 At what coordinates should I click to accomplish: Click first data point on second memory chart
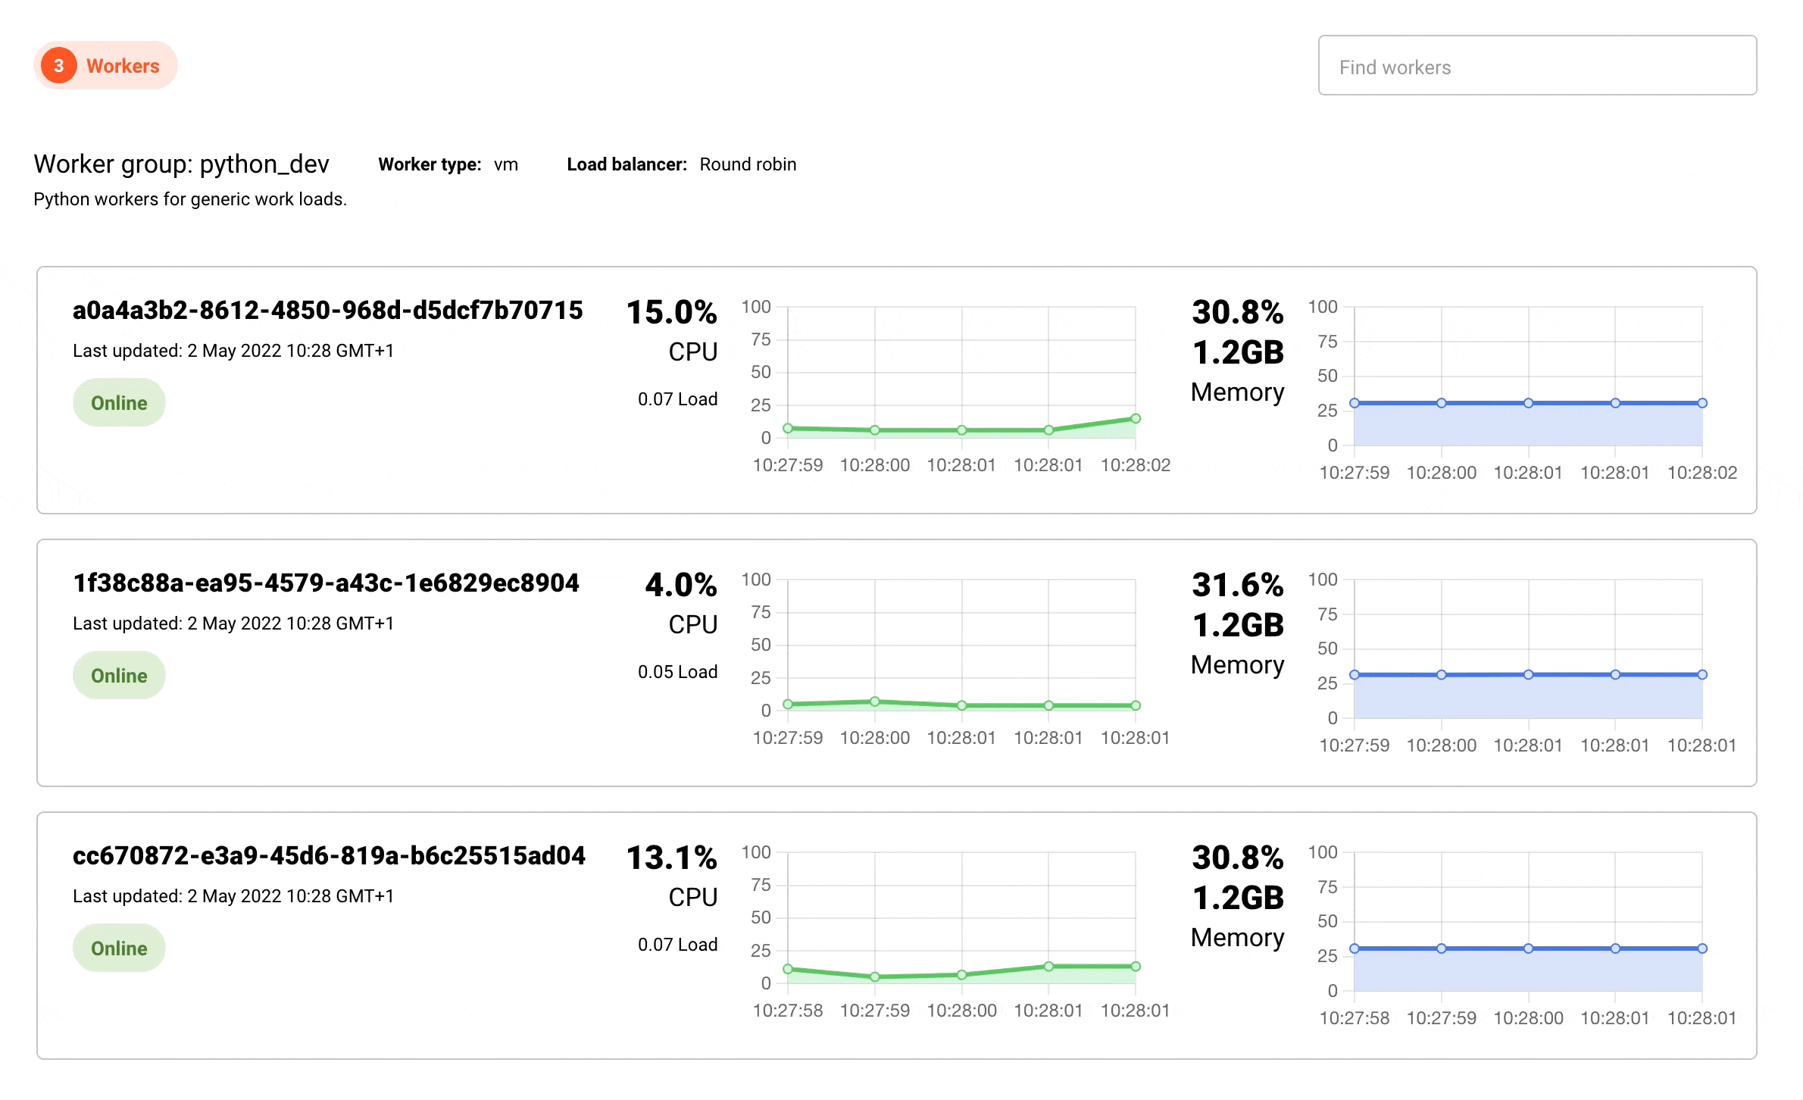pos(1355,675)
